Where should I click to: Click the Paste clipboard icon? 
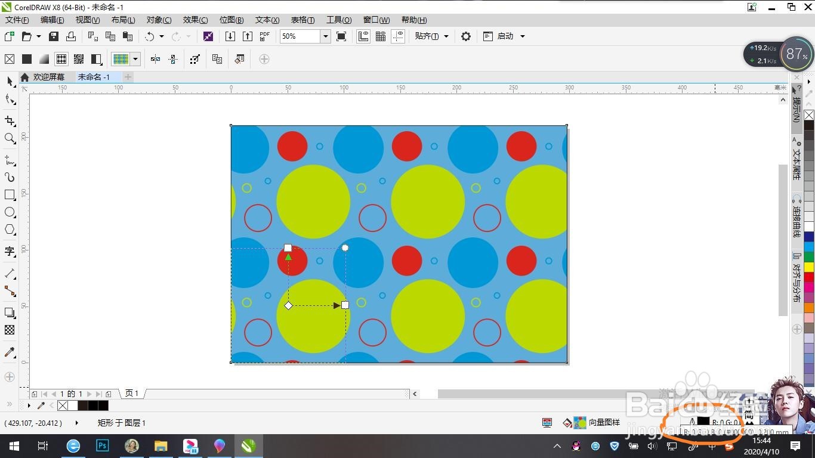coord(128,36)
